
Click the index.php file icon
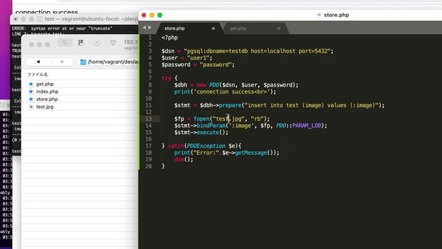[31, 92]
